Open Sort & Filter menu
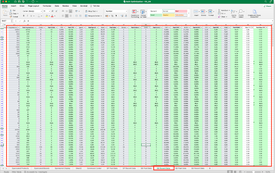The height and width of the screenshot is (173, 275). 234,14
